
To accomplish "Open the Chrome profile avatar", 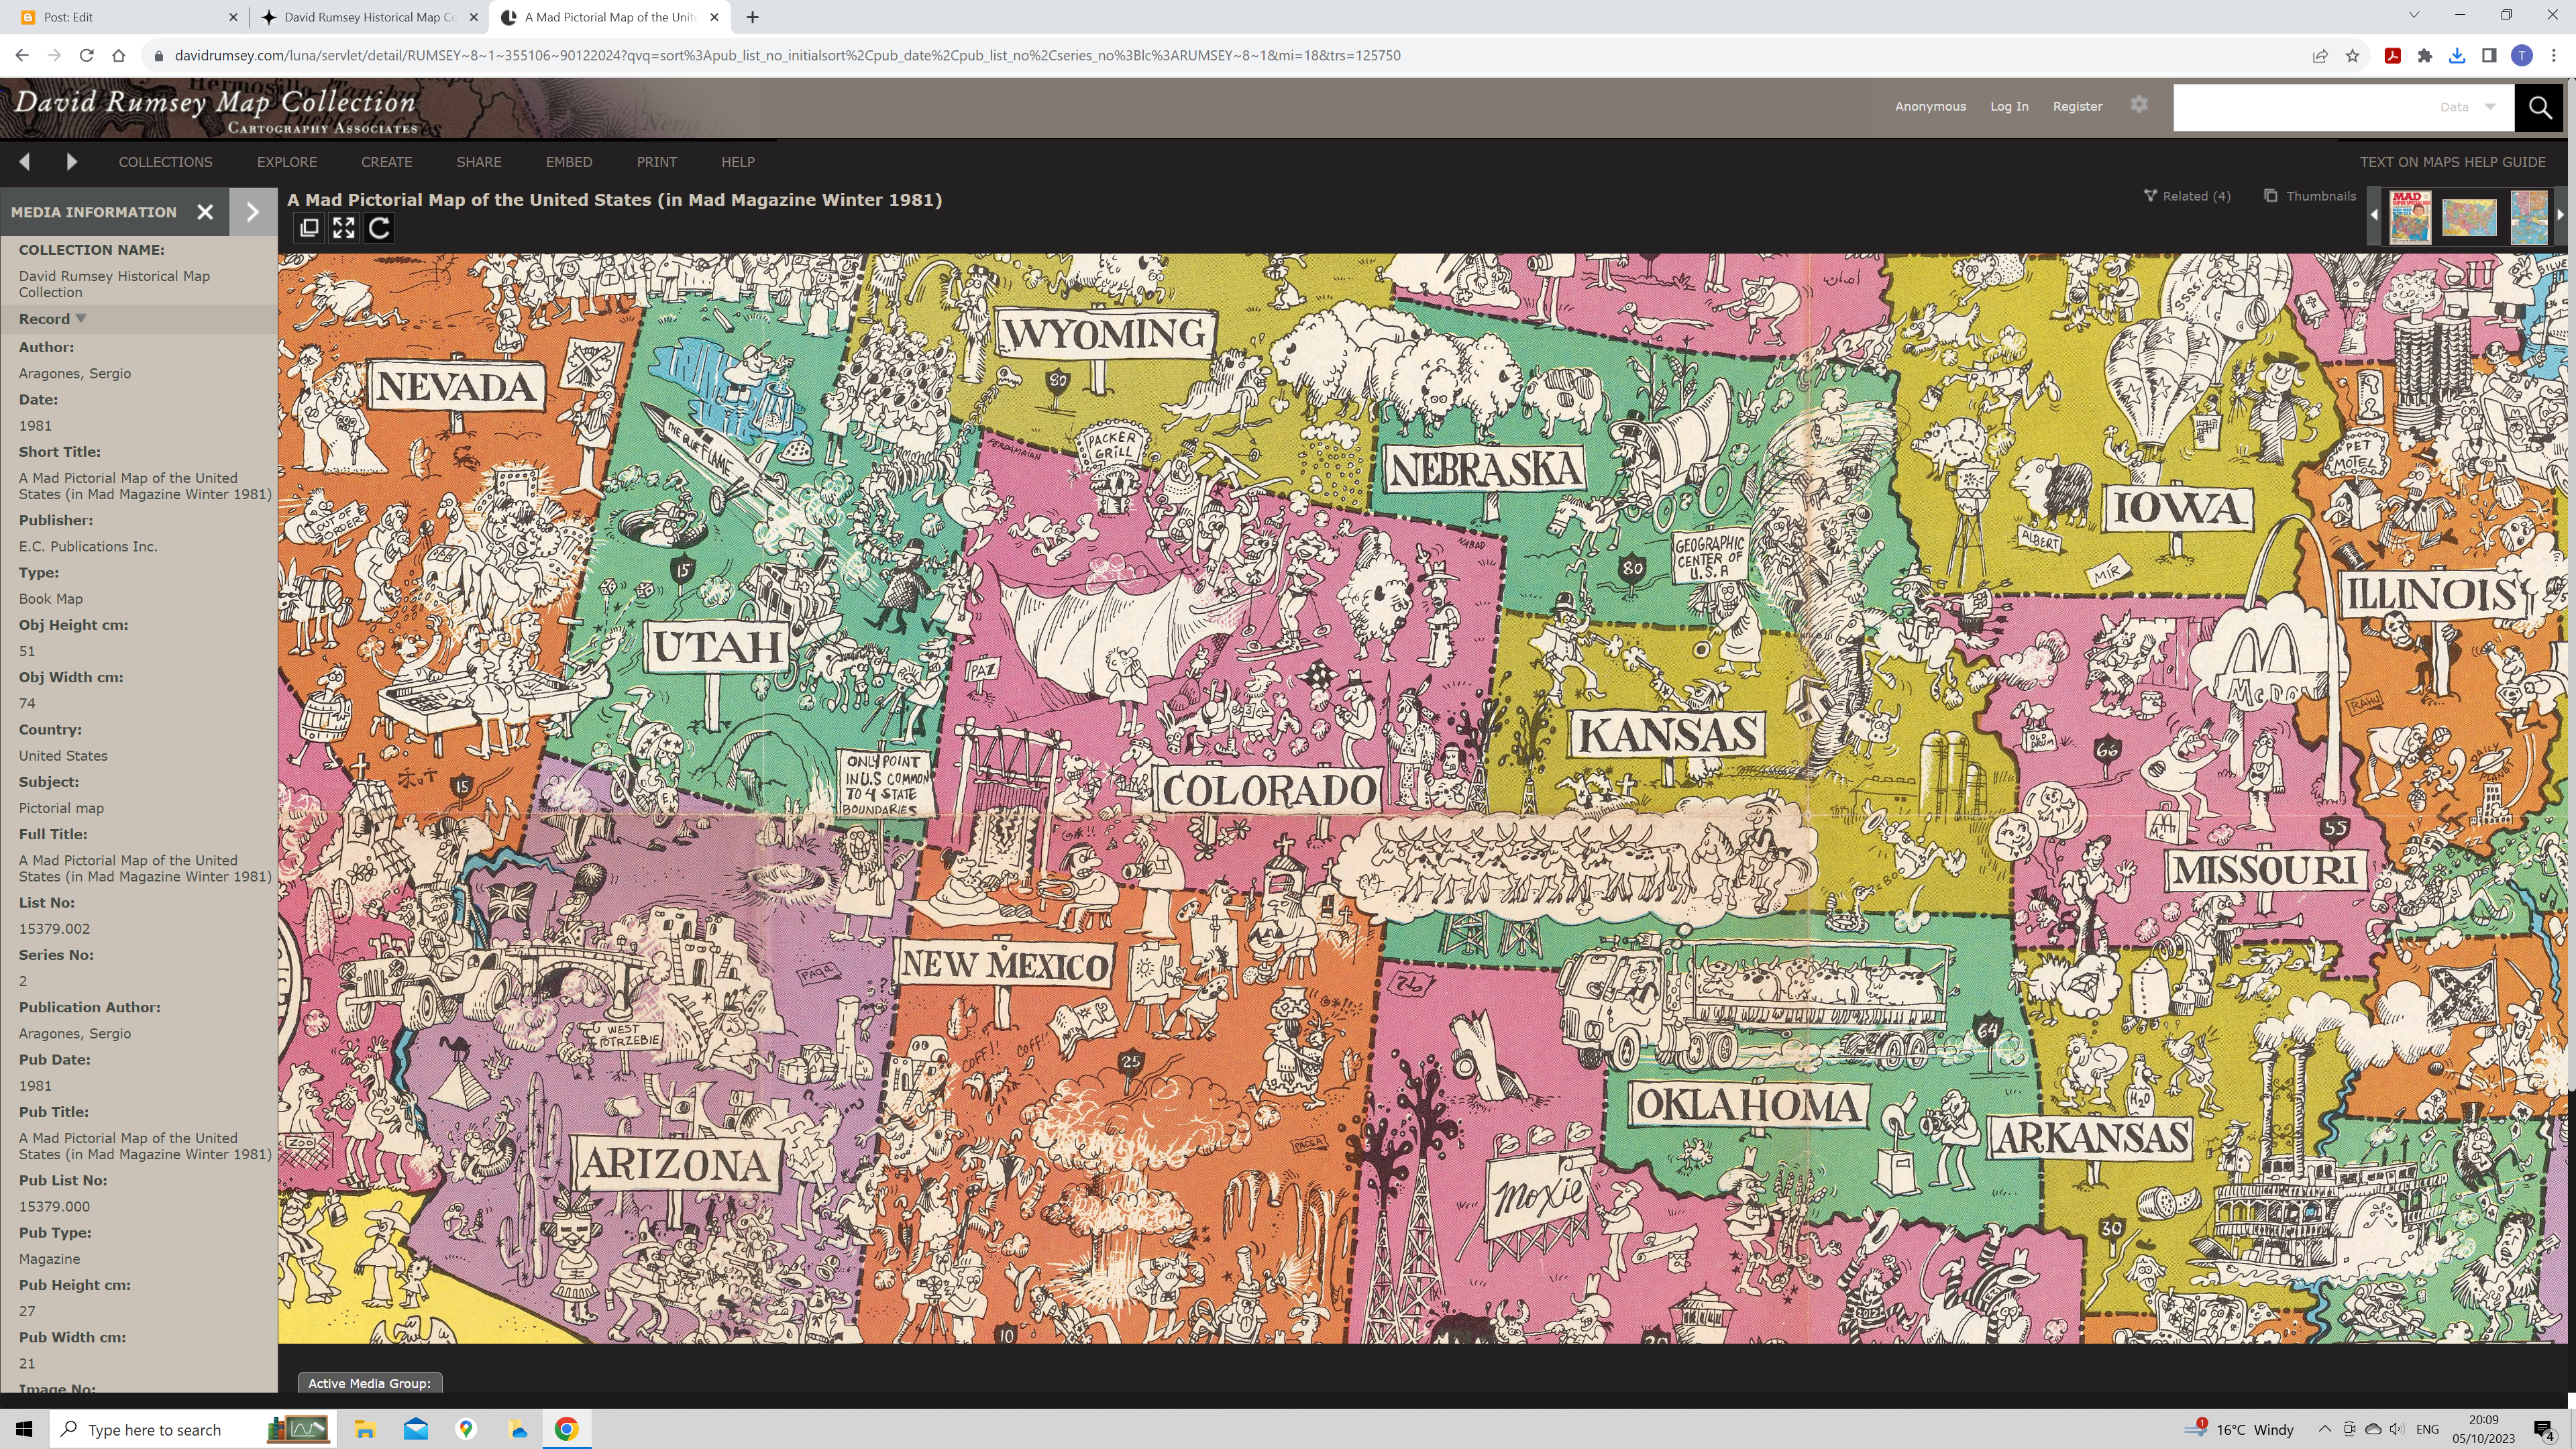I will point(2521,56).
